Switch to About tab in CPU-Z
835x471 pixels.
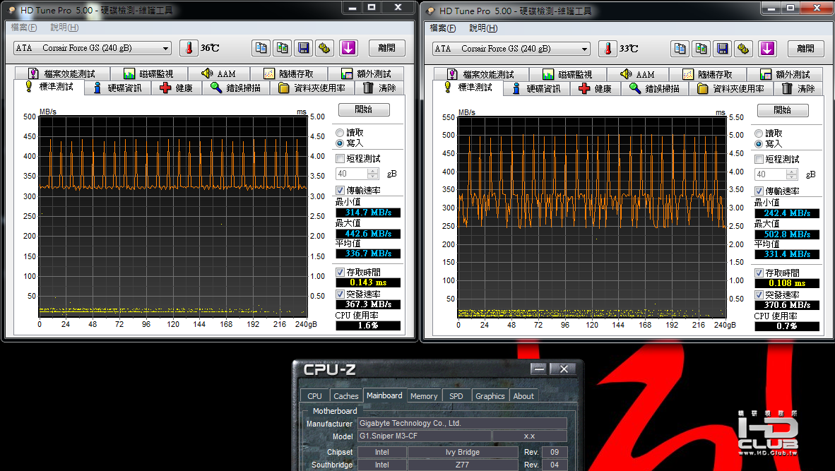[x=523, y=396]
